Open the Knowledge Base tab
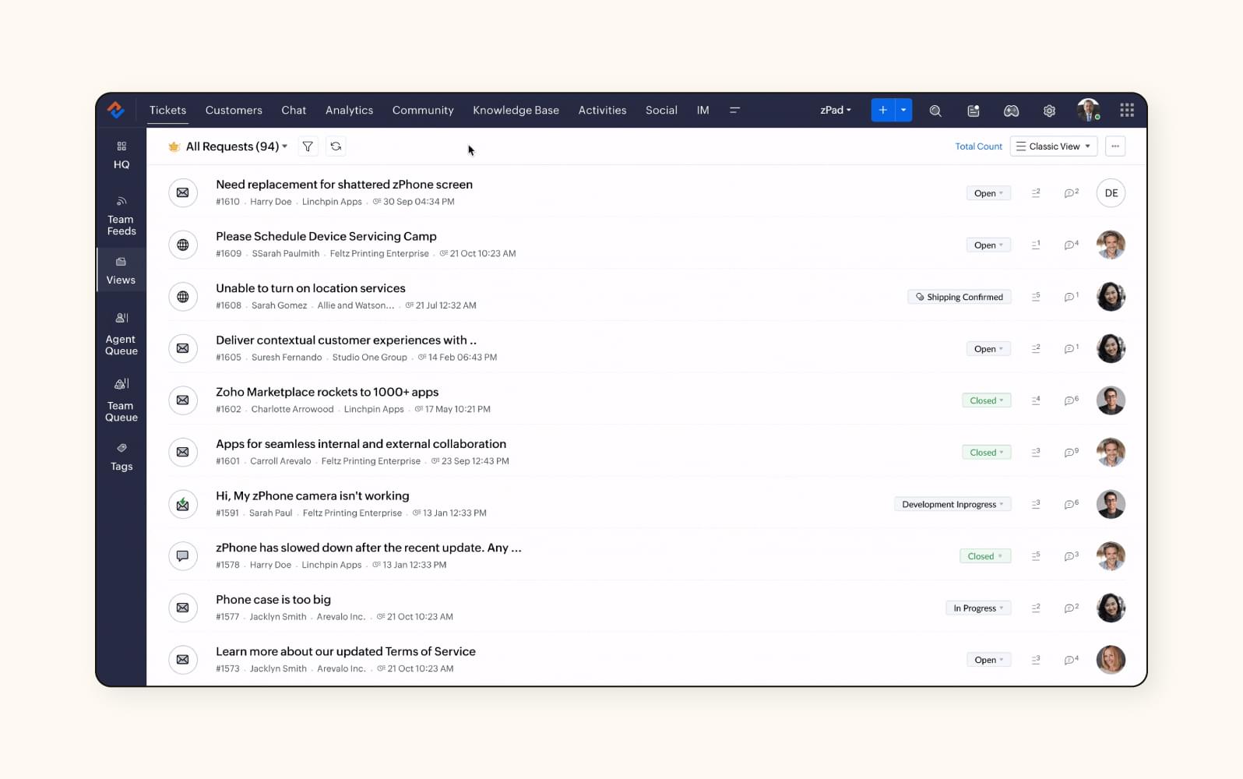 pyautogui.click(x=516, y=111)
